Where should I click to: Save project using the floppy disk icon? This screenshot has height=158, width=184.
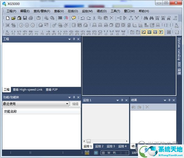pos(25,18)
